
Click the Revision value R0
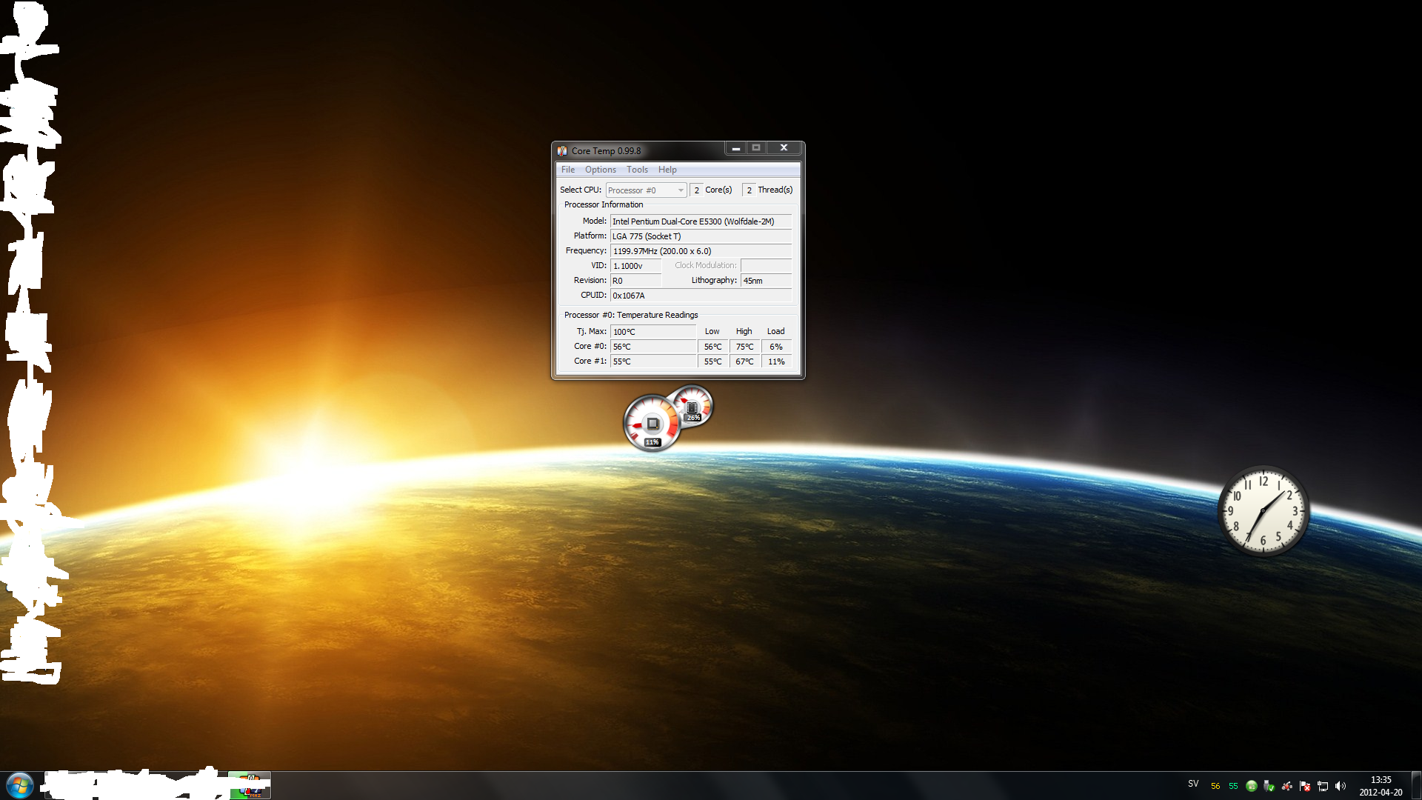point(635,281)
